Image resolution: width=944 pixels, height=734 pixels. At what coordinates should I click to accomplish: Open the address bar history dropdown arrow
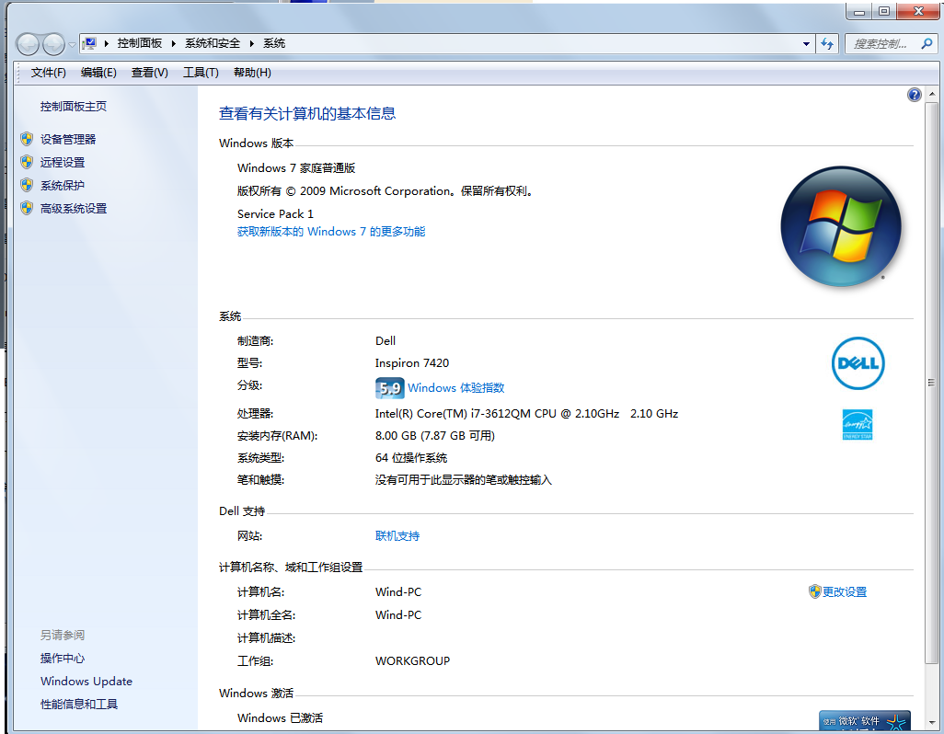click(x=806, y=43)
